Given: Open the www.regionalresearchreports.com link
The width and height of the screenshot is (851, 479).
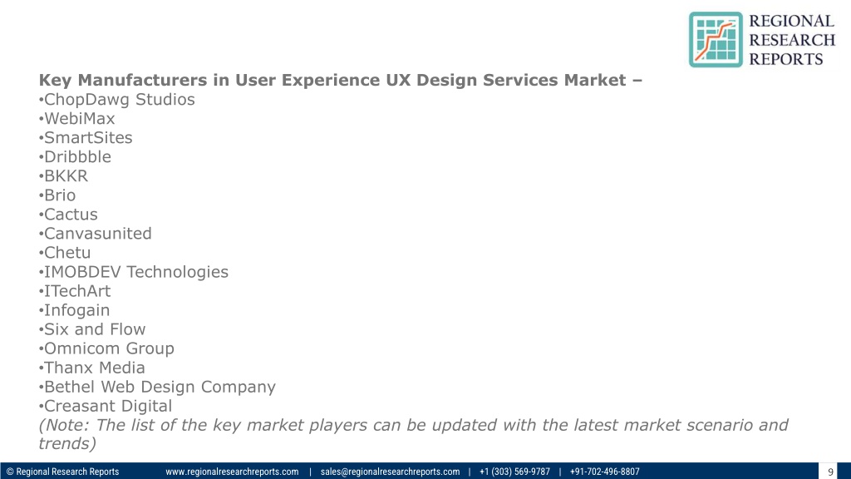Looking at the screenshot, I should coord(232,472).
